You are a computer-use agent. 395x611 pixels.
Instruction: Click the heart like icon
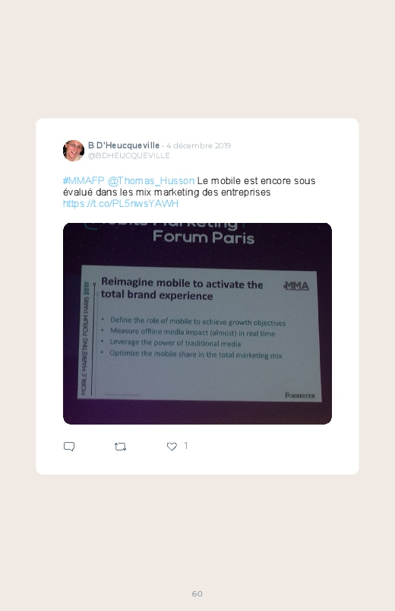[172, 447]
